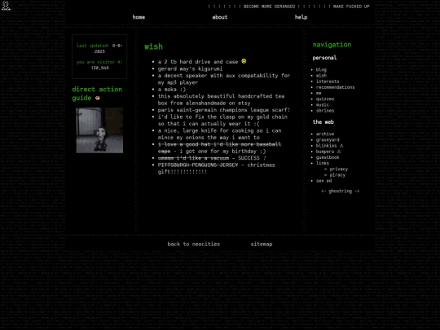
Task: Click the struck-through PITTSBURGH PENGUINS JERSEY text
Action: coord(198,165)
